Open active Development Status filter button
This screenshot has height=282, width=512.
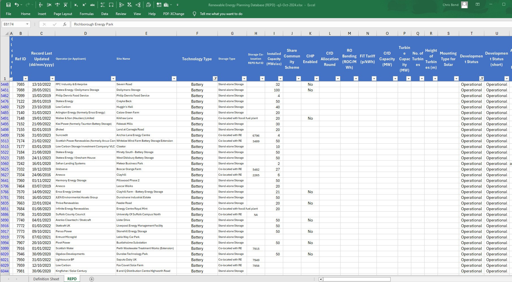(481, 78)
